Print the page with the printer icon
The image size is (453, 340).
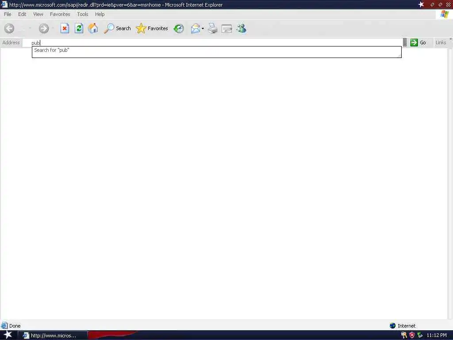pyautogui.click(x=213, y=28)
